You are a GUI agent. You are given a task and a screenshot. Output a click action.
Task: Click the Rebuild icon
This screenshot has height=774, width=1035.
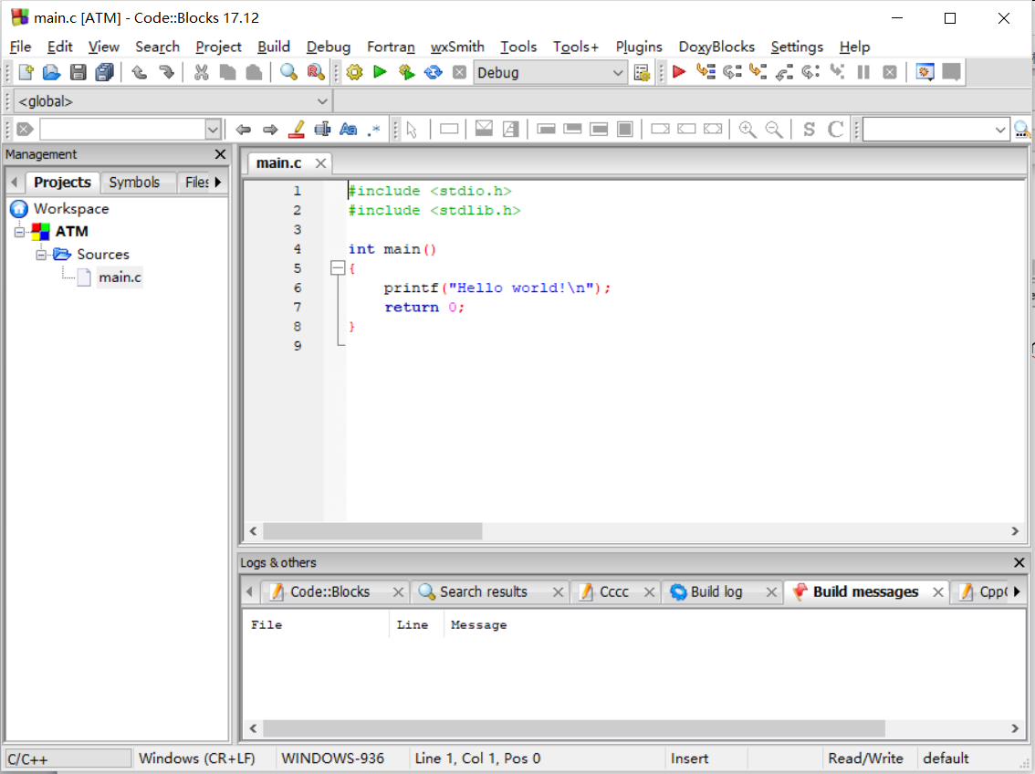point(433,73)
